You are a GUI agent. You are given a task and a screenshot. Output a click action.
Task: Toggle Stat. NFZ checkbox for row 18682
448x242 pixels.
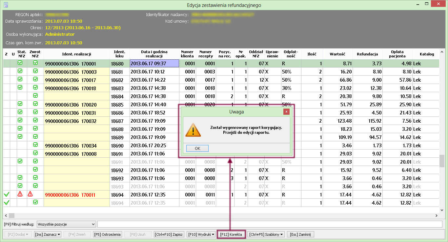(x=20, y=79)
